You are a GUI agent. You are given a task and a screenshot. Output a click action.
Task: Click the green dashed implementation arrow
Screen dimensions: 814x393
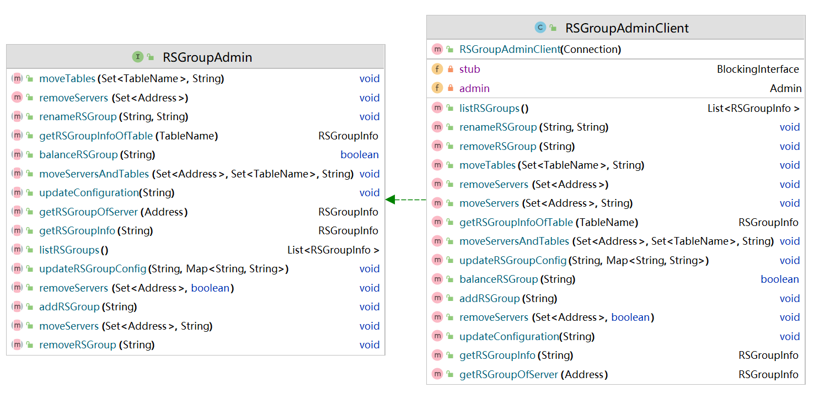[405, 200]
